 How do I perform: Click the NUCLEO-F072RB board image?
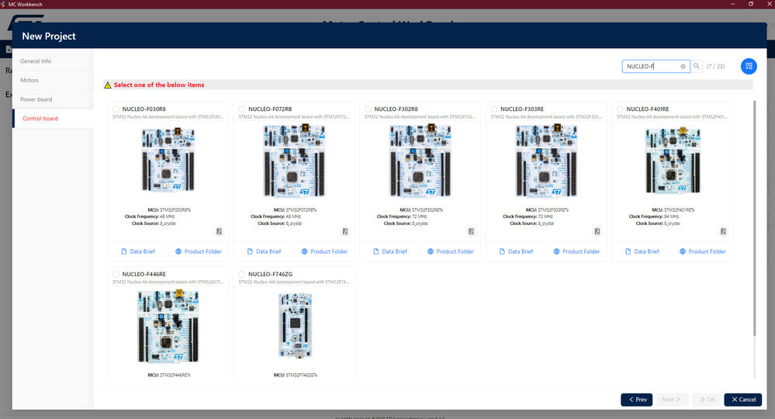click(x=294, y=161)
